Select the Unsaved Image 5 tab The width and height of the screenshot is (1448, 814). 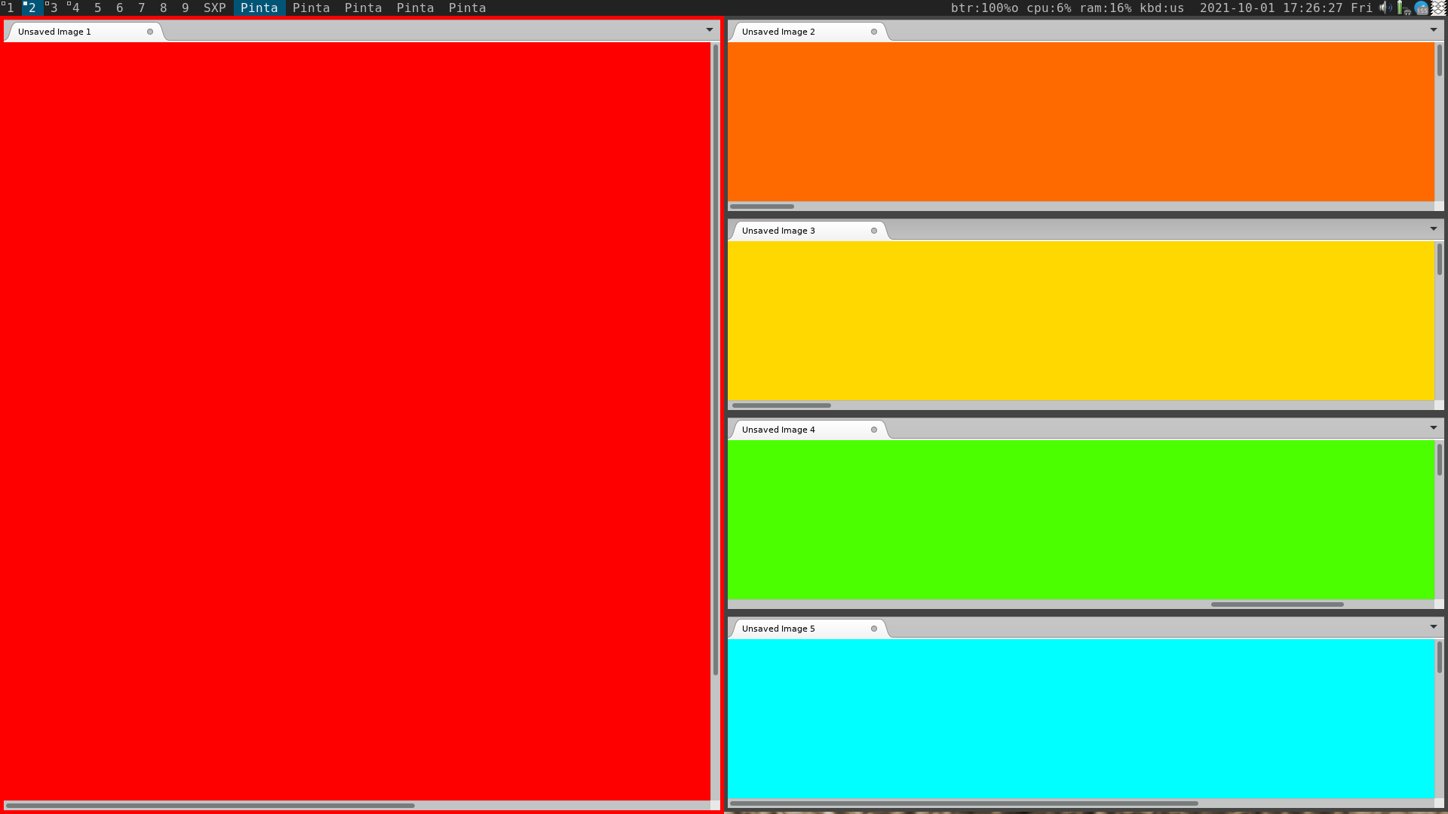[778, 629]
